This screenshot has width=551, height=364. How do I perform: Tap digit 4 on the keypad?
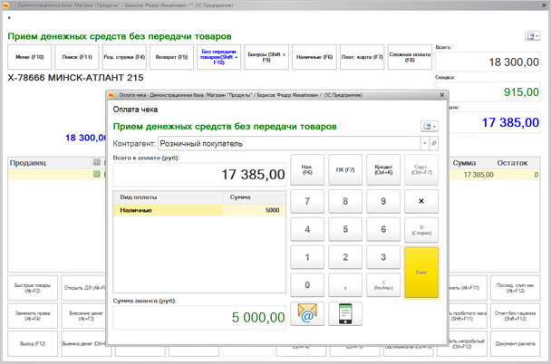click(x=307, y=230)
